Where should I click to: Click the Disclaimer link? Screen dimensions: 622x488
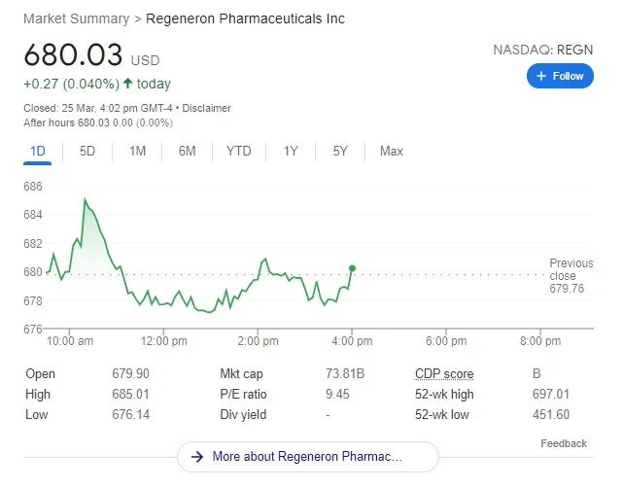click(x=208, y=108)
